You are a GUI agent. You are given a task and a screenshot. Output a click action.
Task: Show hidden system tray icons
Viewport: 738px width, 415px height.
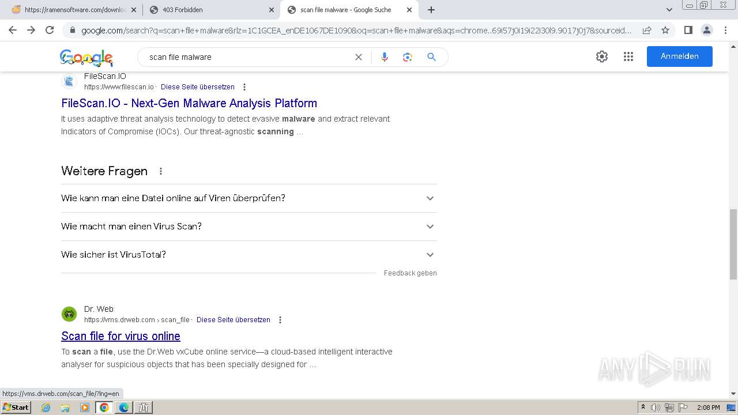[x=643, y=408]
